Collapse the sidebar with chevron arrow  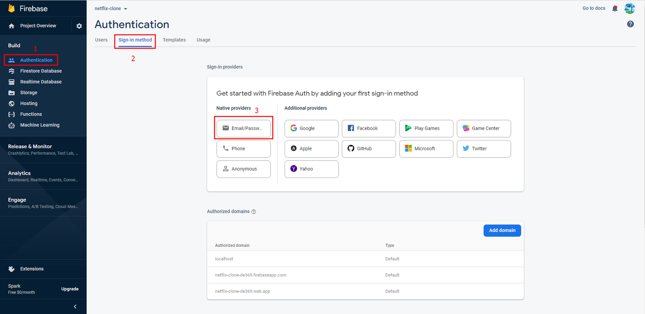click(x=75, y=307)
